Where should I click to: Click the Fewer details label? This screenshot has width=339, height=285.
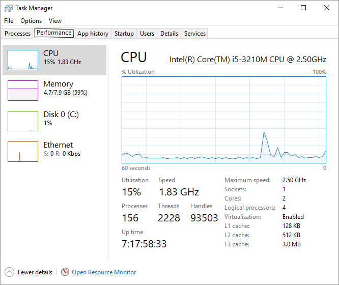pos(35,272)
